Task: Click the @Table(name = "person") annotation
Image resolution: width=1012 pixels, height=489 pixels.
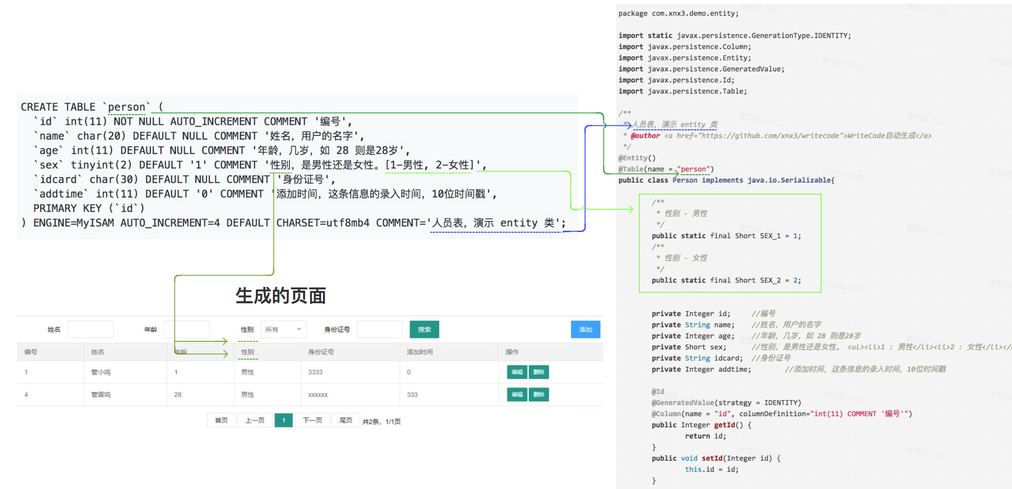Action: pyautogui.click(x=666, y=169)
